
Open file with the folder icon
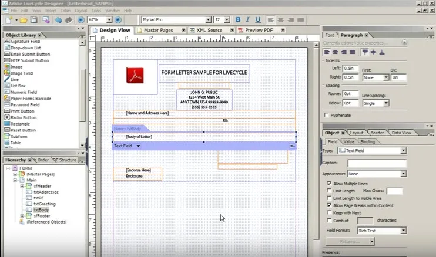click(24, 20)
